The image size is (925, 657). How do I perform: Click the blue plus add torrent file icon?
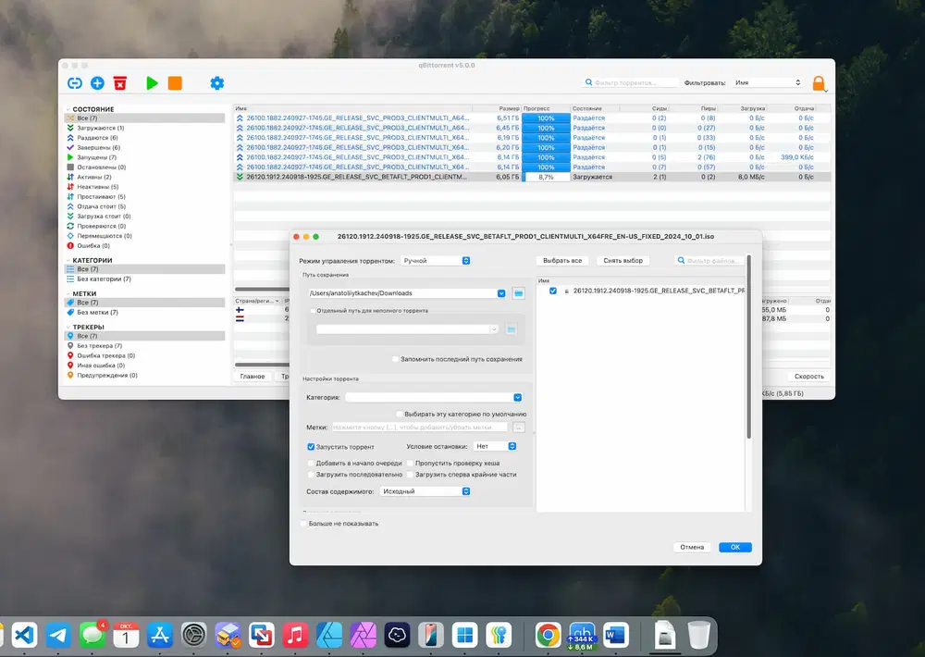point(97,83)
